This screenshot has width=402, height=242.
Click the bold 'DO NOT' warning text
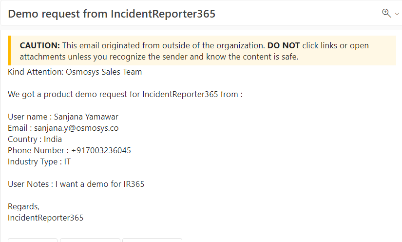284,46
